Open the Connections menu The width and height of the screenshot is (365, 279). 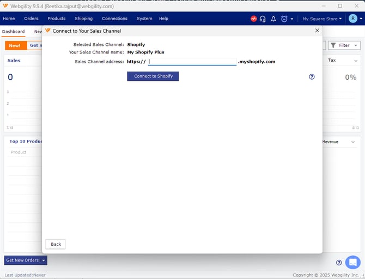114,19
